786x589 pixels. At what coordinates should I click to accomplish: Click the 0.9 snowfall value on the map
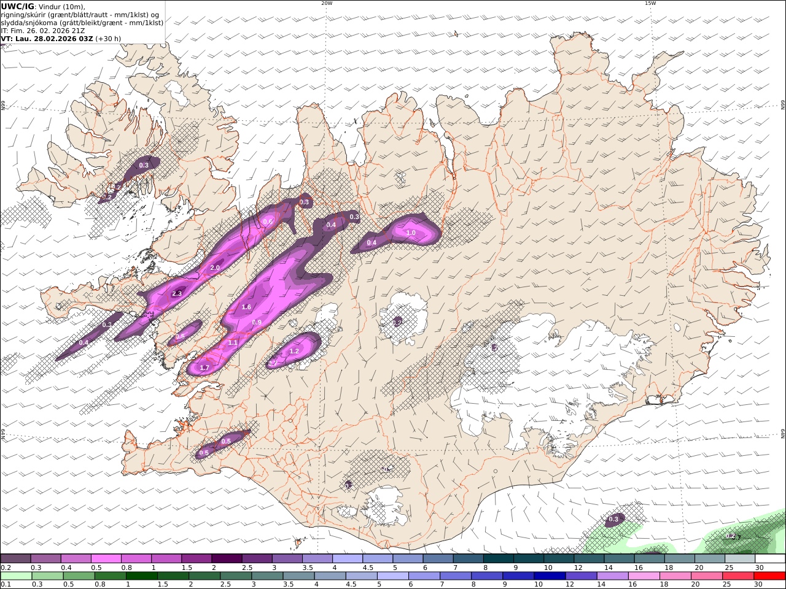[x=257, y=323]
